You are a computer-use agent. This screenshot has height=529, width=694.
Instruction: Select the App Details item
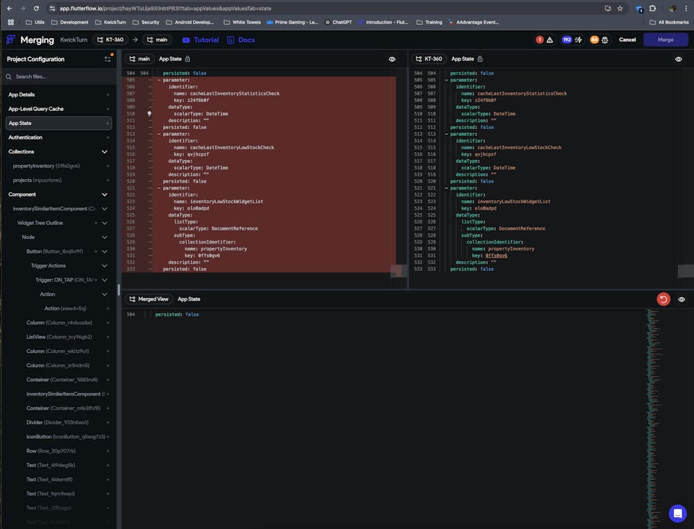[x=22, y=94]
